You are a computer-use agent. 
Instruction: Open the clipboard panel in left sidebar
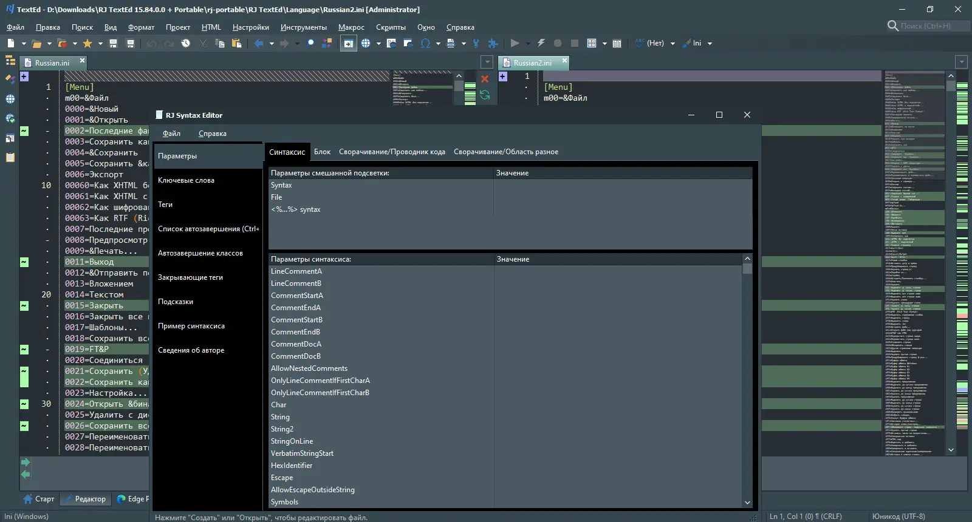pyautogui.click(x=10, y=157)
